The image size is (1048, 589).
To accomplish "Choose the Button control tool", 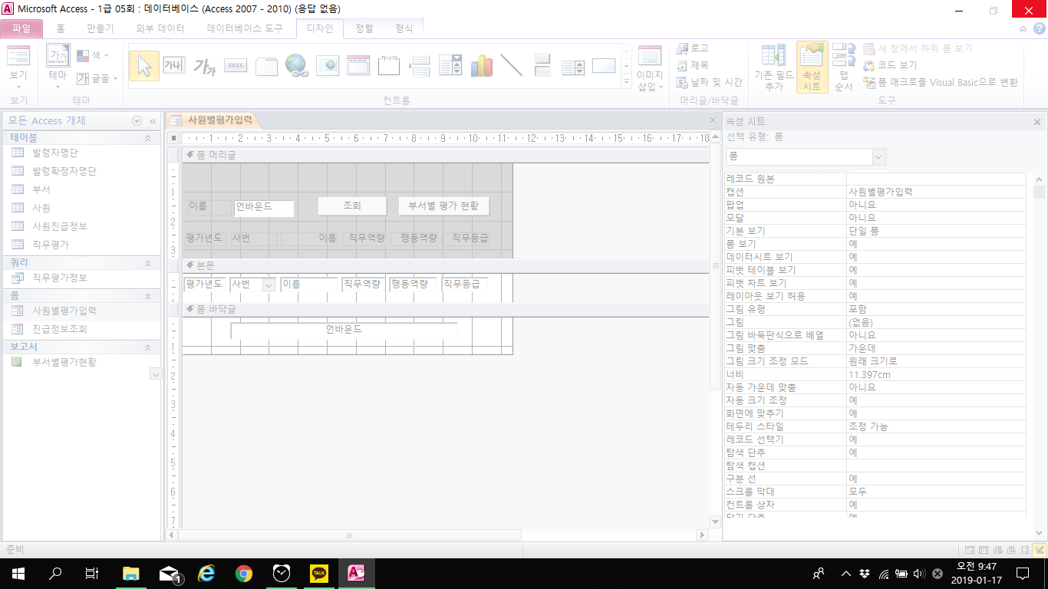I will [236, 66].
